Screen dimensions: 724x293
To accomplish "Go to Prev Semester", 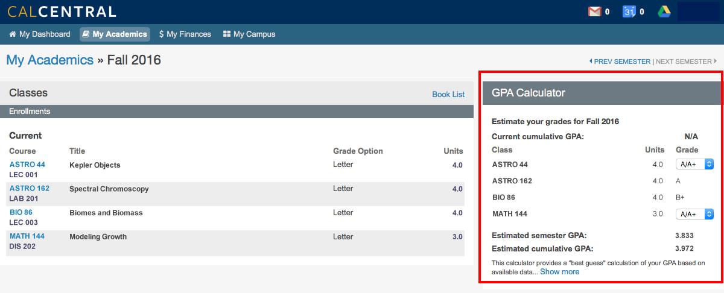I will 620,61.
